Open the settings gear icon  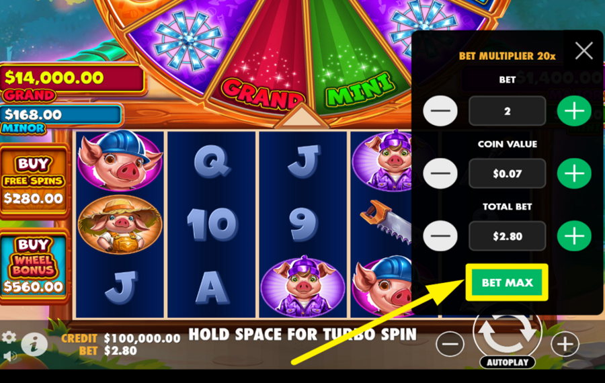point(9,337)
